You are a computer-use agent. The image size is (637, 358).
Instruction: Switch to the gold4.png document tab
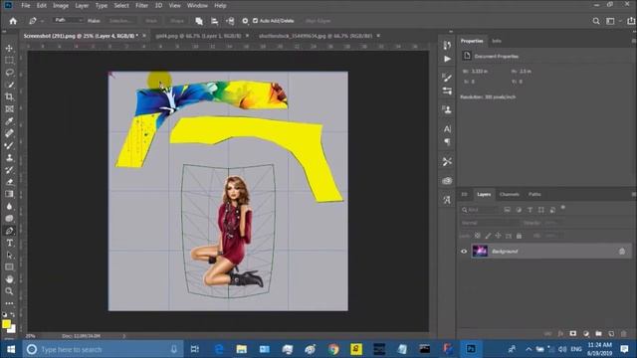tap(198, 36)
